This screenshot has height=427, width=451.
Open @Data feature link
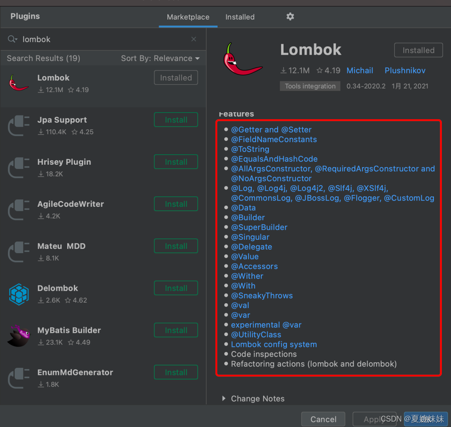(x=243, y=208)
